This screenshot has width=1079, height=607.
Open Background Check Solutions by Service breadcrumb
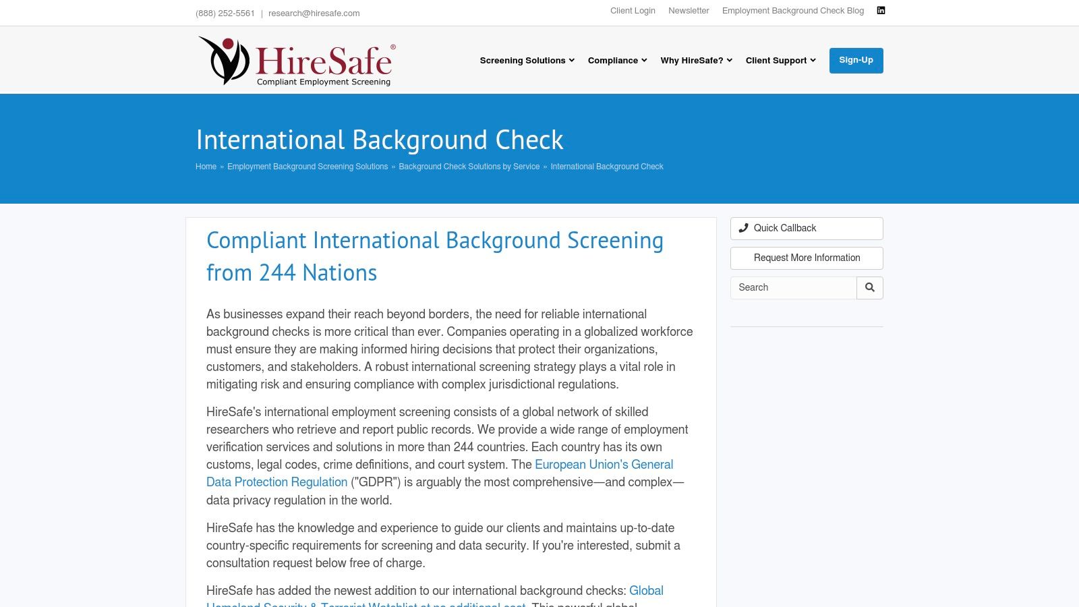click(469, 167)
